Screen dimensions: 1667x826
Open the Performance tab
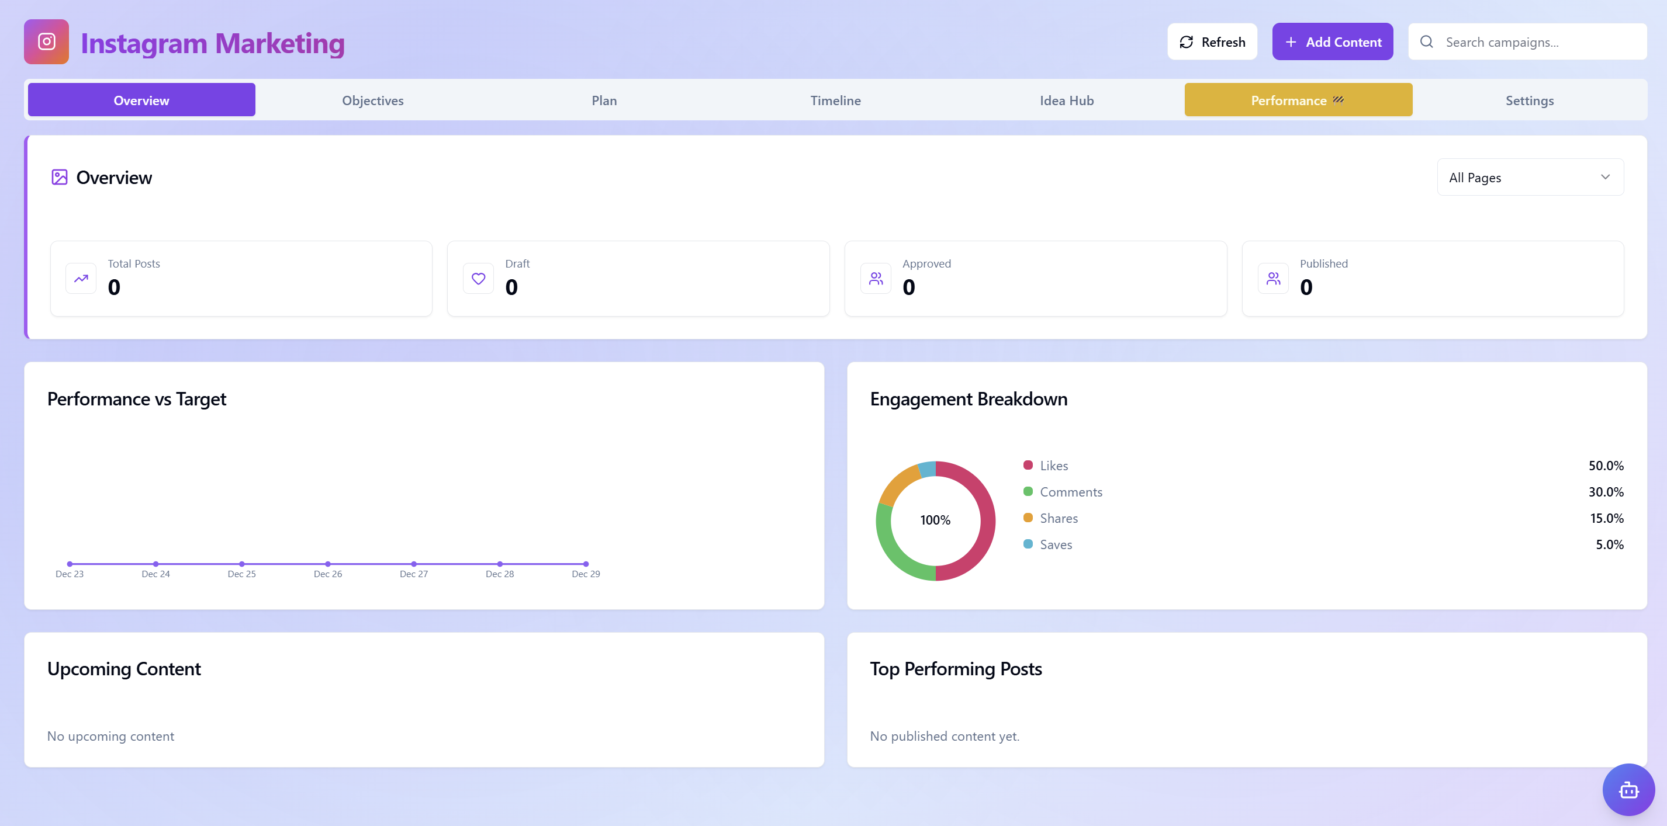click(1298, 100)
